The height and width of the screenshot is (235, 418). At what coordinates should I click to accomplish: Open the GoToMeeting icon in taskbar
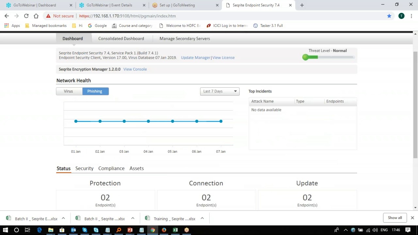tap(186, 230)
